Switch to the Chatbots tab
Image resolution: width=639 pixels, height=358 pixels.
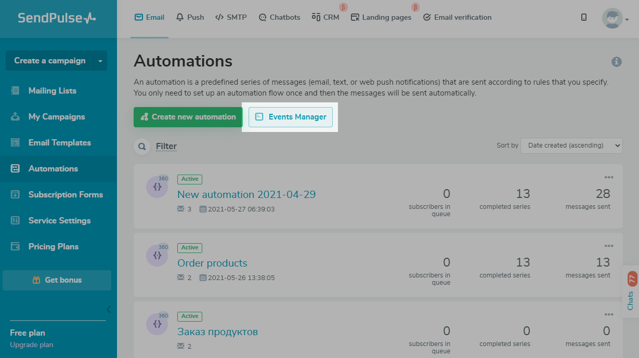coord(279,17)
